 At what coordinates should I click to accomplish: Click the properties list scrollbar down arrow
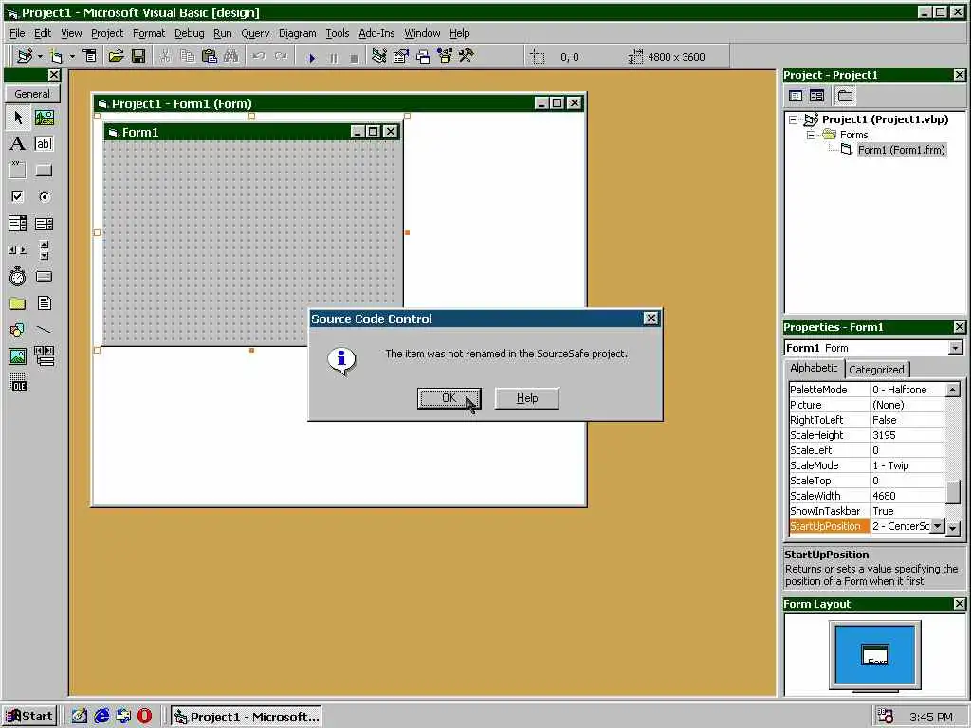coord(953,528)
